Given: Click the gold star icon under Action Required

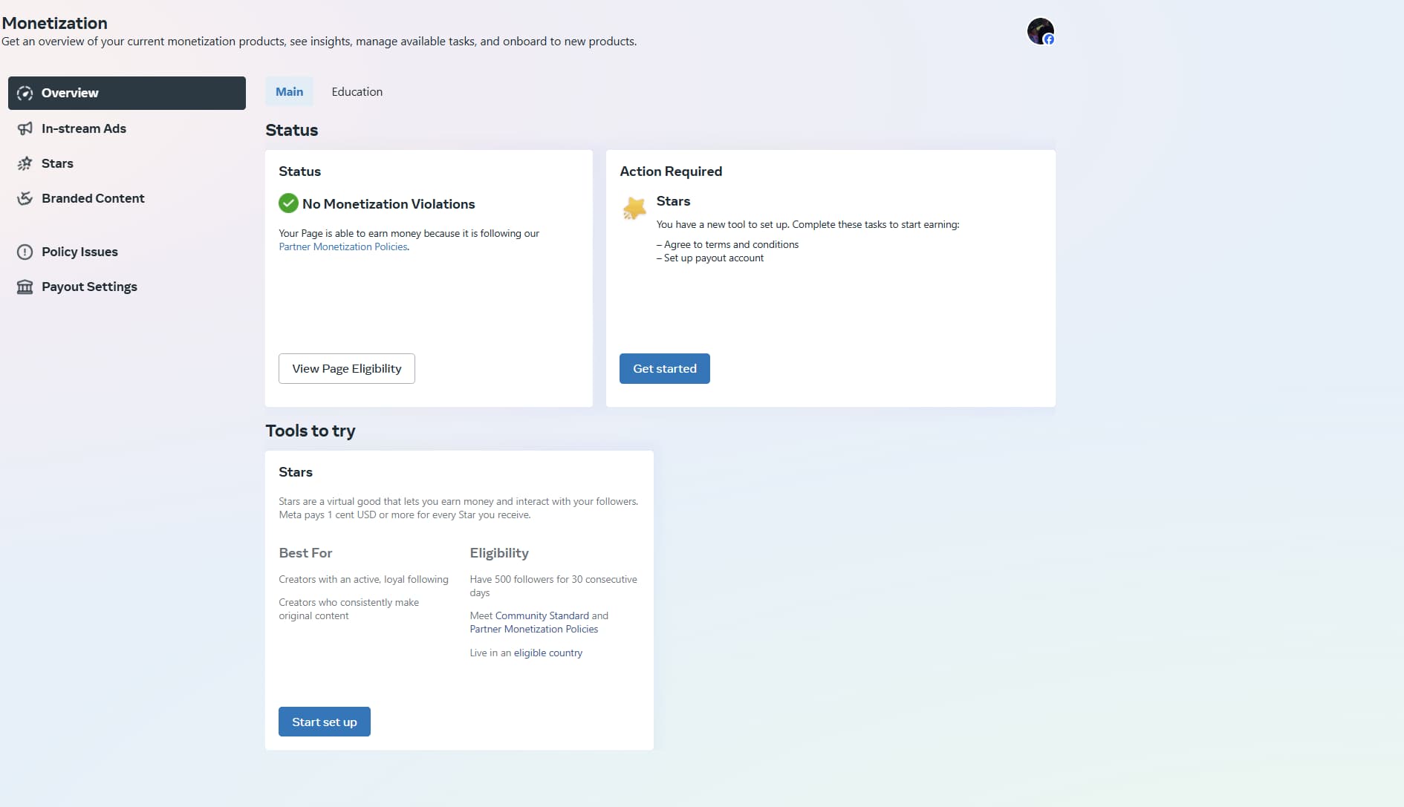Looking at the screenshot, I should click(634, 209).
